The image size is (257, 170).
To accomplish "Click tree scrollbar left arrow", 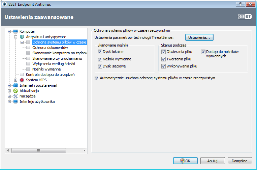I will [8, 150].
